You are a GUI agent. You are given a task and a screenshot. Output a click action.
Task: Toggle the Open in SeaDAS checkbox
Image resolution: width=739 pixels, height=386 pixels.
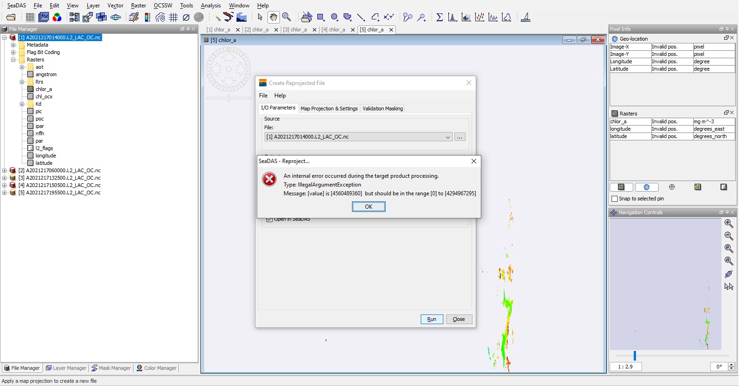tap(269, 219)
